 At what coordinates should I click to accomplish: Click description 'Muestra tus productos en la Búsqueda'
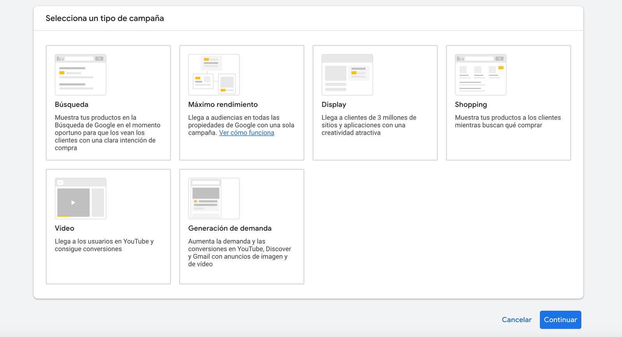pos(108,133)
